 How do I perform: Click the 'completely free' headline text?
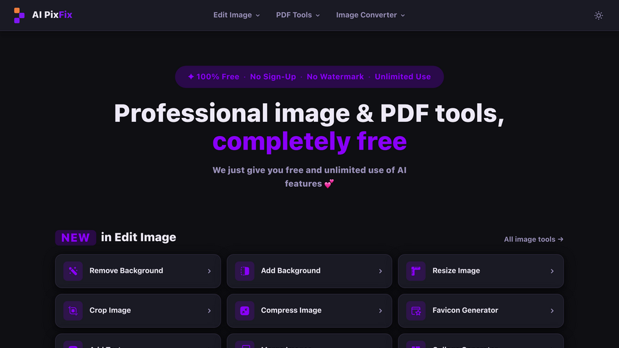309,141
